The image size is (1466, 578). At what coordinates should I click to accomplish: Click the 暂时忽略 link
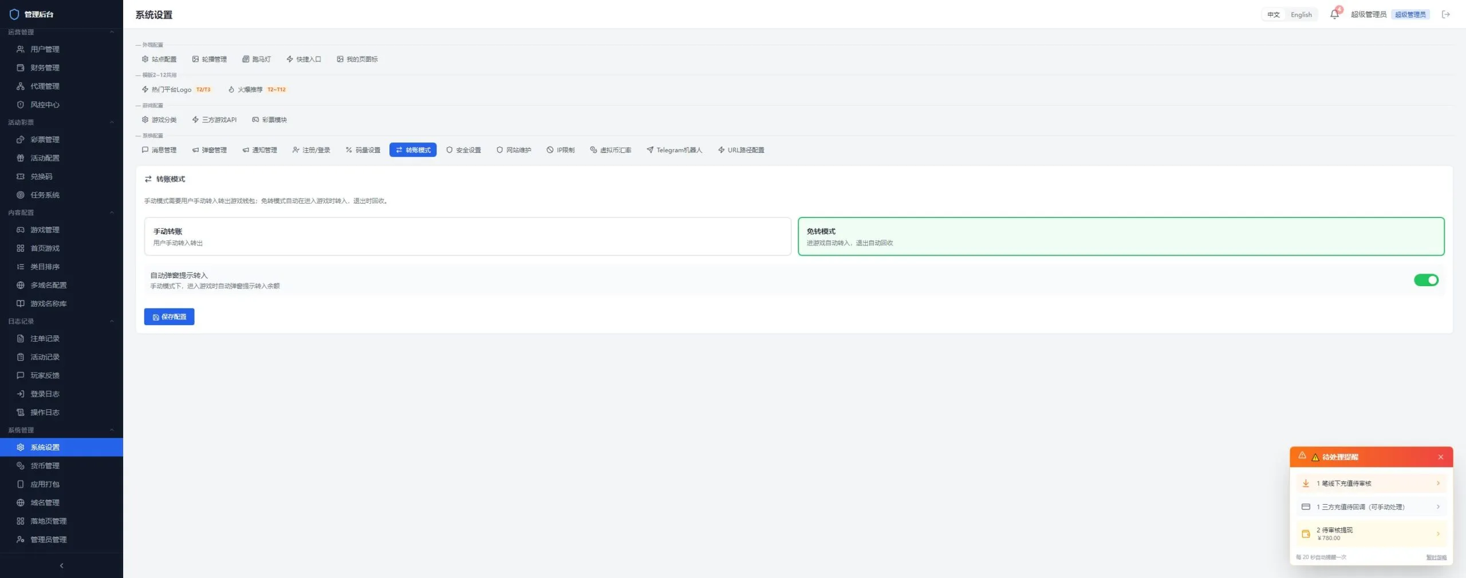[x=1436, y=557]
